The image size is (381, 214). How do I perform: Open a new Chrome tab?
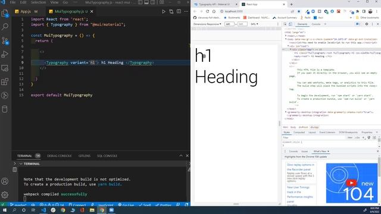click(x=291, y=4)
